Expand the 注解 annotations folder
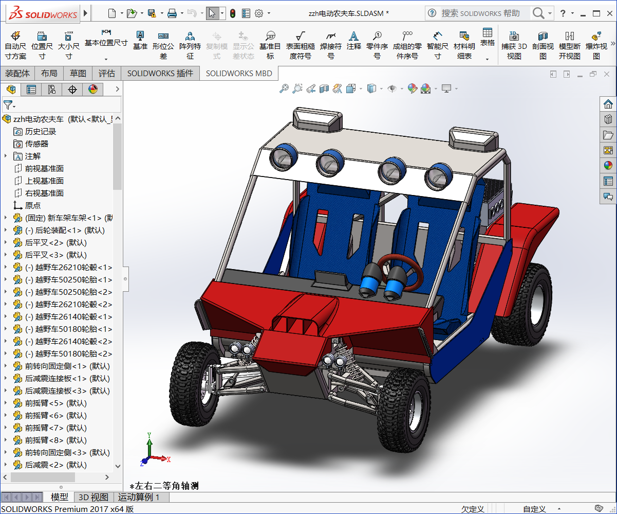The width and height of the screenshot is (617, 514). [x=6, y=156]
